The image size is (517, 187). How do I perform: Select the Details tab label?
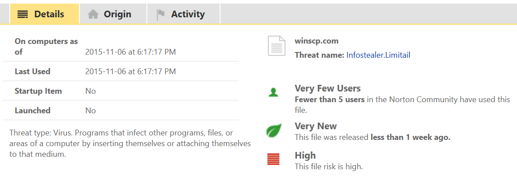click(x=49, y=14)
